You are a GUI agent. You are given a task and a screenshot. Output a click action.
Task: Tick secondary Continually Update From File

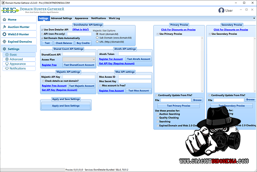209,95
